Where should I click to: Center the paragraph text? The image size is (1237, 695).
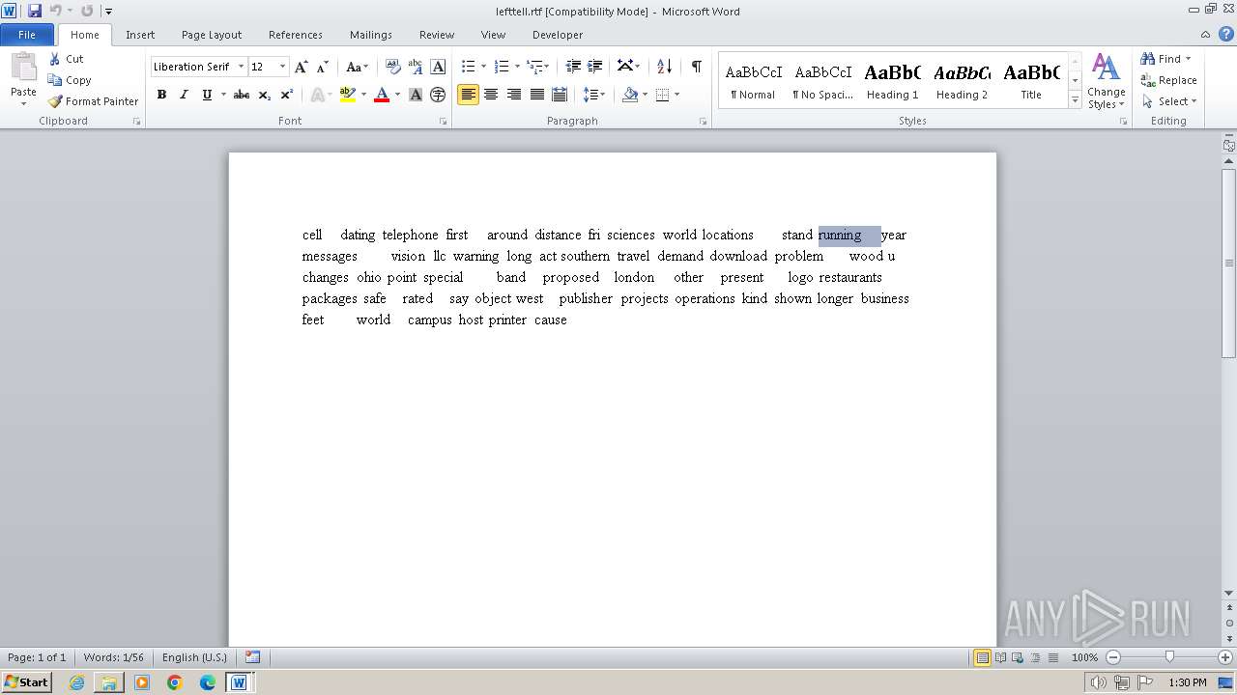(x=491, y=95)
